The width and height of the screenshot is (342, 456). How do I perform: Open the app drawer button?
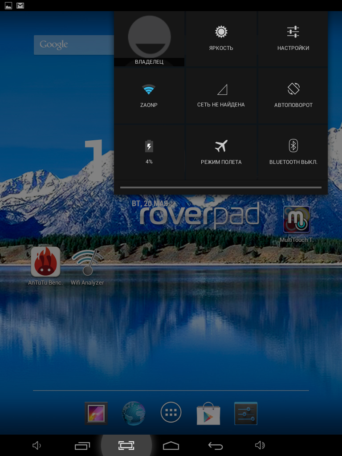pyautogui.click(x=171, y=412)
